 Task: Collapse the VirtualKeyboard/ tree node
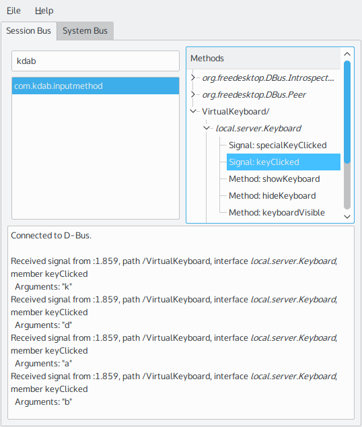pos(193,111)
